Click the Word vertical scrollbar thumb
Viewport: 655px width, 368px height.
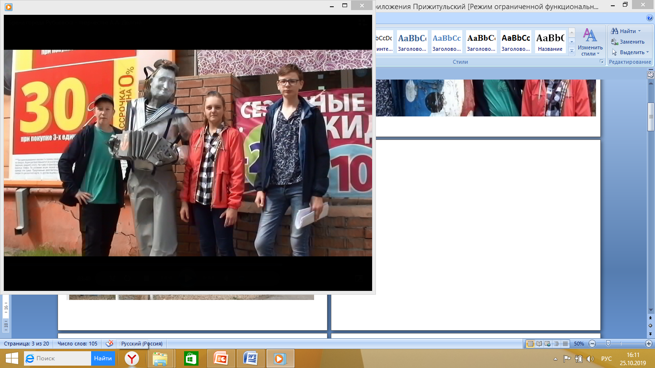click(x=651, y=116)
